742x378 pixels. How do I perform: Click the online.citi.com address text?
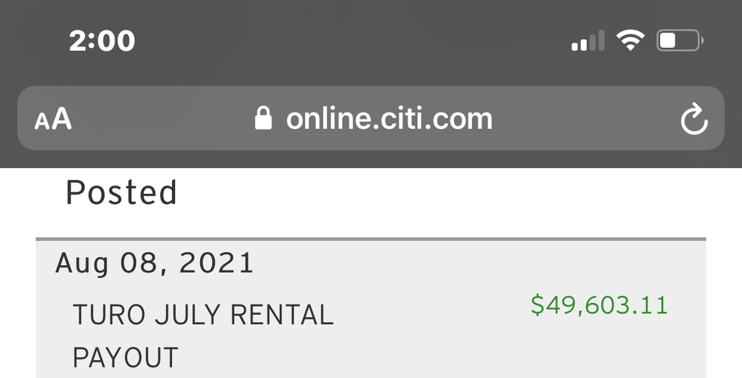click(389, 118)
